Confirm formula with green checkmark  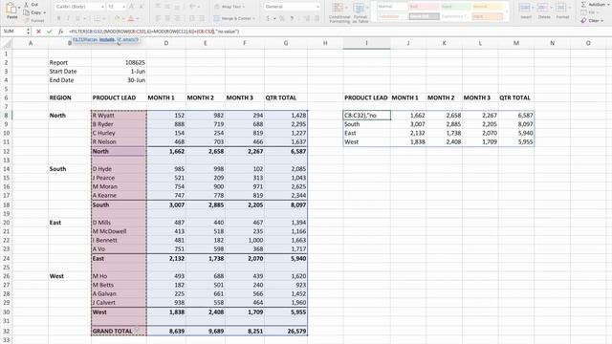49,32
